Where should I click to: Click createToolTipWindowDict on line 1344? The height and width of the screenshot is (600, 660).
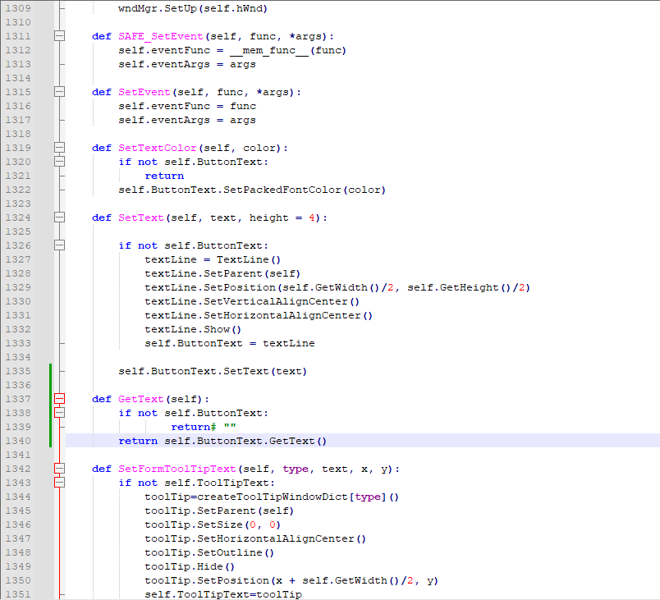(x=273, y=497)
